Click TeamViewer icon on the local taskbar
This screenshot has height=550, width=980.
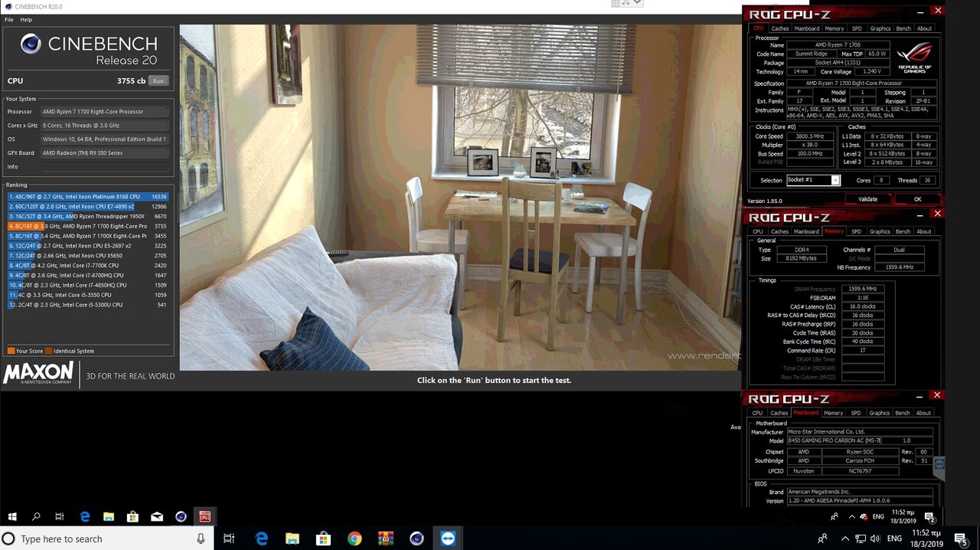point(448,539)
